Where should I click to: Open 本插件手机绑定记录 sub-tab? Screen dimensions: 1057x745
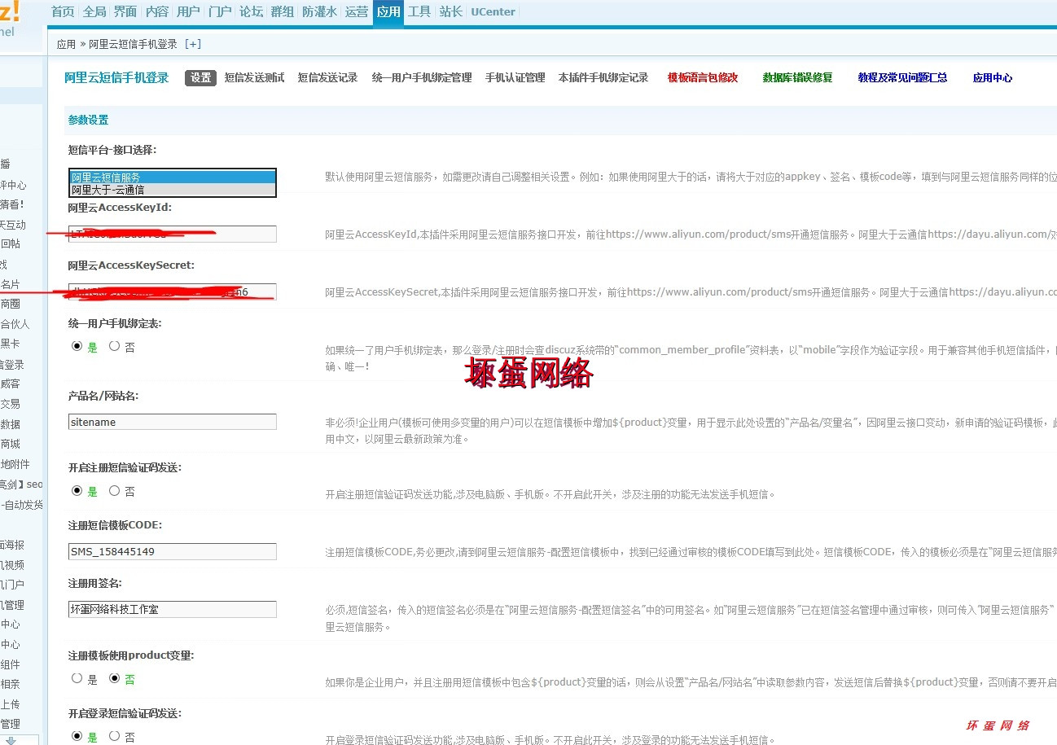coord(603,78)
